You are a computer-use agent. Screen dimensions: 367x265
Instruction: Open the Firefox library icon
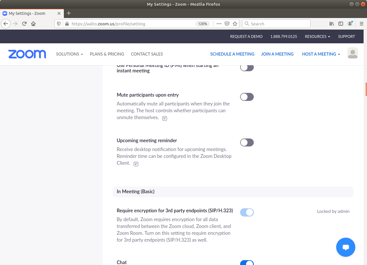click(x=332, y=24)
